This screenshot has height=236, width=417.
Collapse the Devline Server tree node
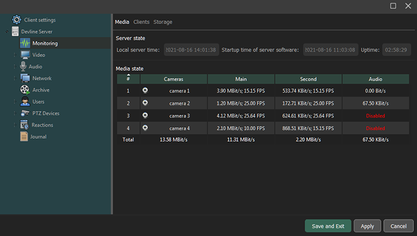[7, 32]
